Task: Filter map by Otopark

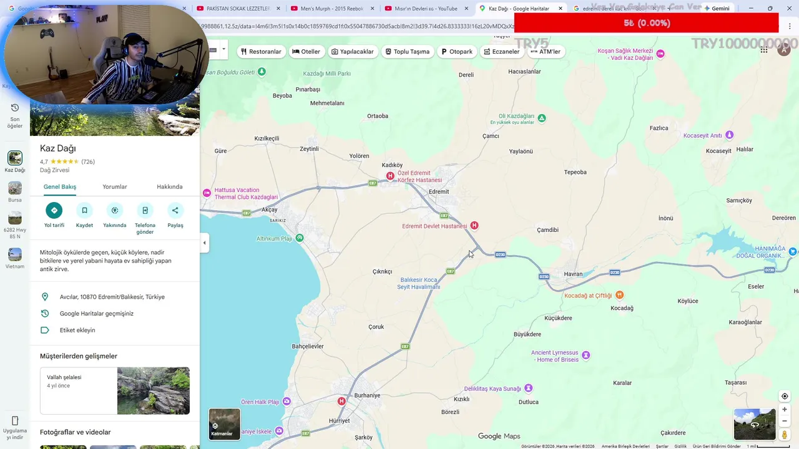Action: point(456,51)
